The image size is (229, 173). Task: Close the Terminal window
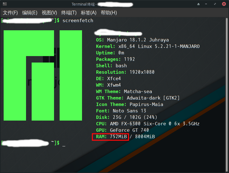tap(224, 4)
